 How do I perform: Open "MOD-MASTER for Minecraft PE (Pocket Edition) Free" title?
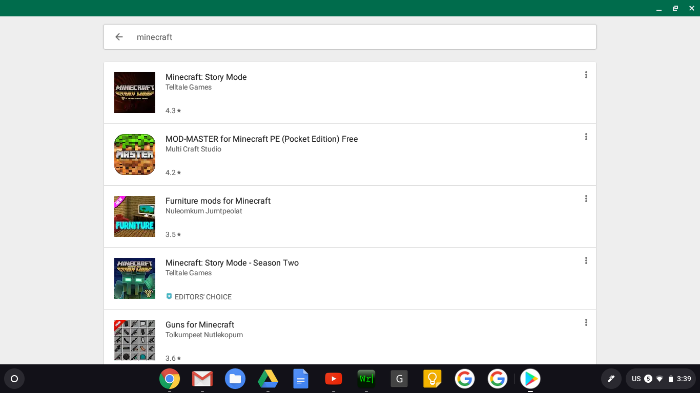point(262,139)
